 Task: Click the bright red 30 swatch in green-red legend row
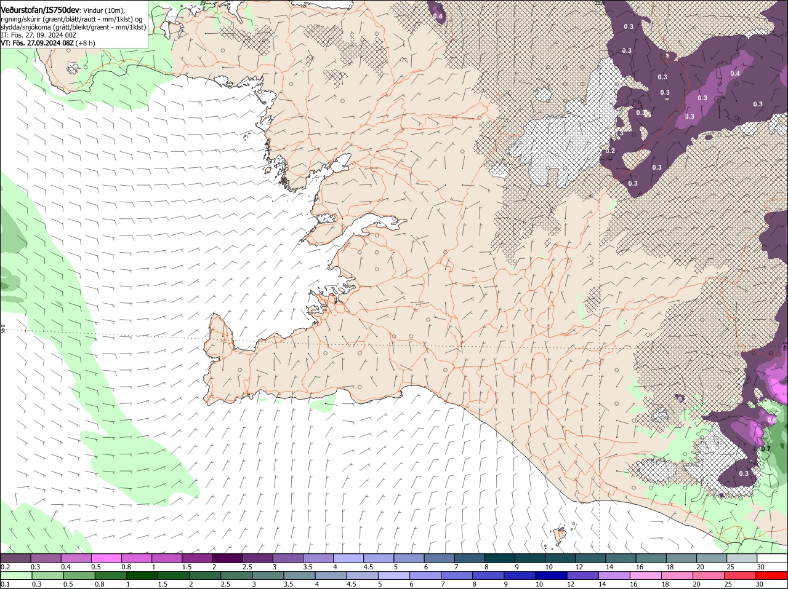click(772, 575)
